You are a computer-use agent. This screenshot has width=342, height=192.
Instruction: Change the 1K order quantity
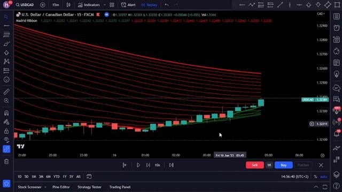pos(269,165)
